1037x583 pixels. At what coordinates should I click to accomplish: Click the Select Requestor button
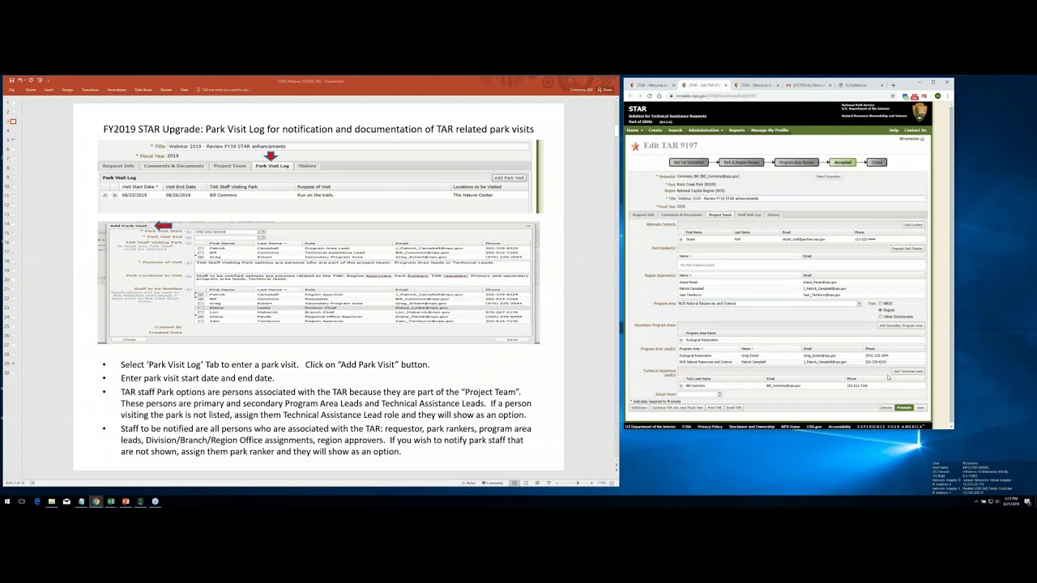point(828,176)
